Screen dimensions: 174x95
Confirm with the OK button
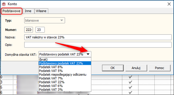click(x=113, y=68)
